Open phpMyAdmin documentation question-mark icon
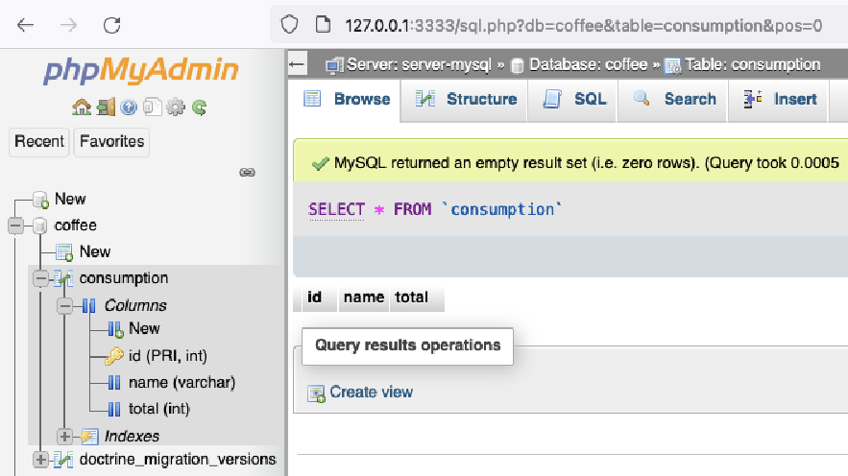Screen dimensions: 848x476 coord(129,107)
